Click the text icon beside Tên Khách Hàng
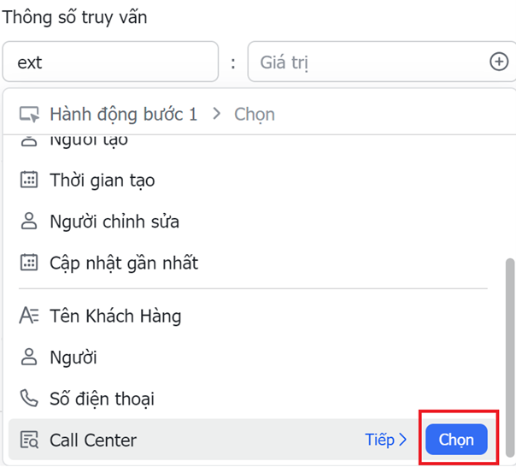516x473 pixels. coord(29,316)
